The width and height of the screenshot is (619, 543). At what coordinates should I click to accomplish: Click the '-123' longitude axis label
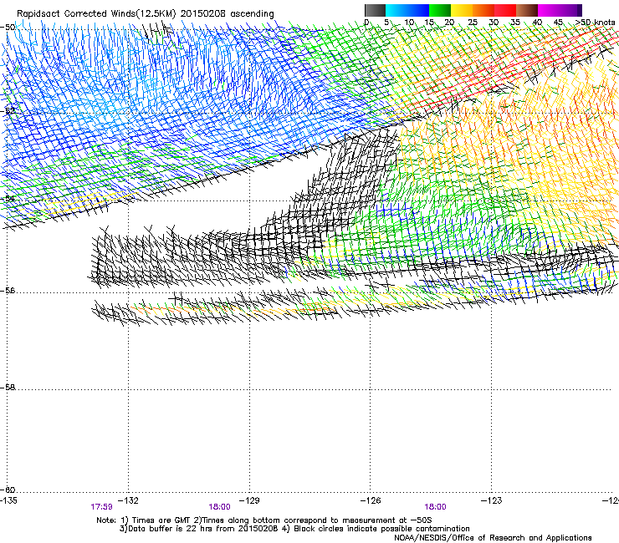(492, 500)
